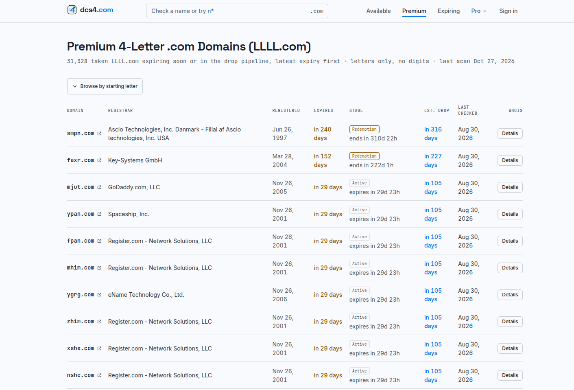Show Details for fpan.com
The width and height of the screenshot is (574, 390).
(510, 241)
